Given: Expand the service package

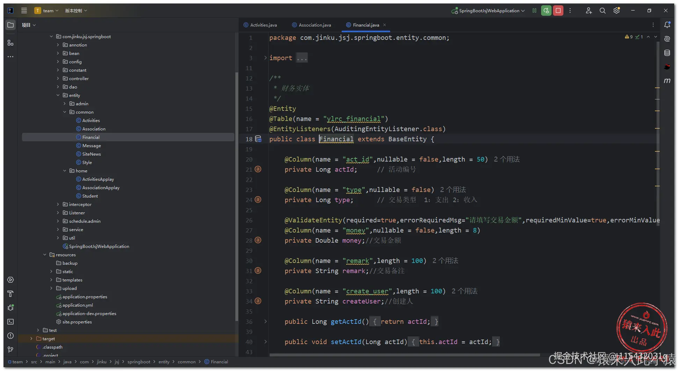Looking at the screenshot, I should click(x=58, y=229).
